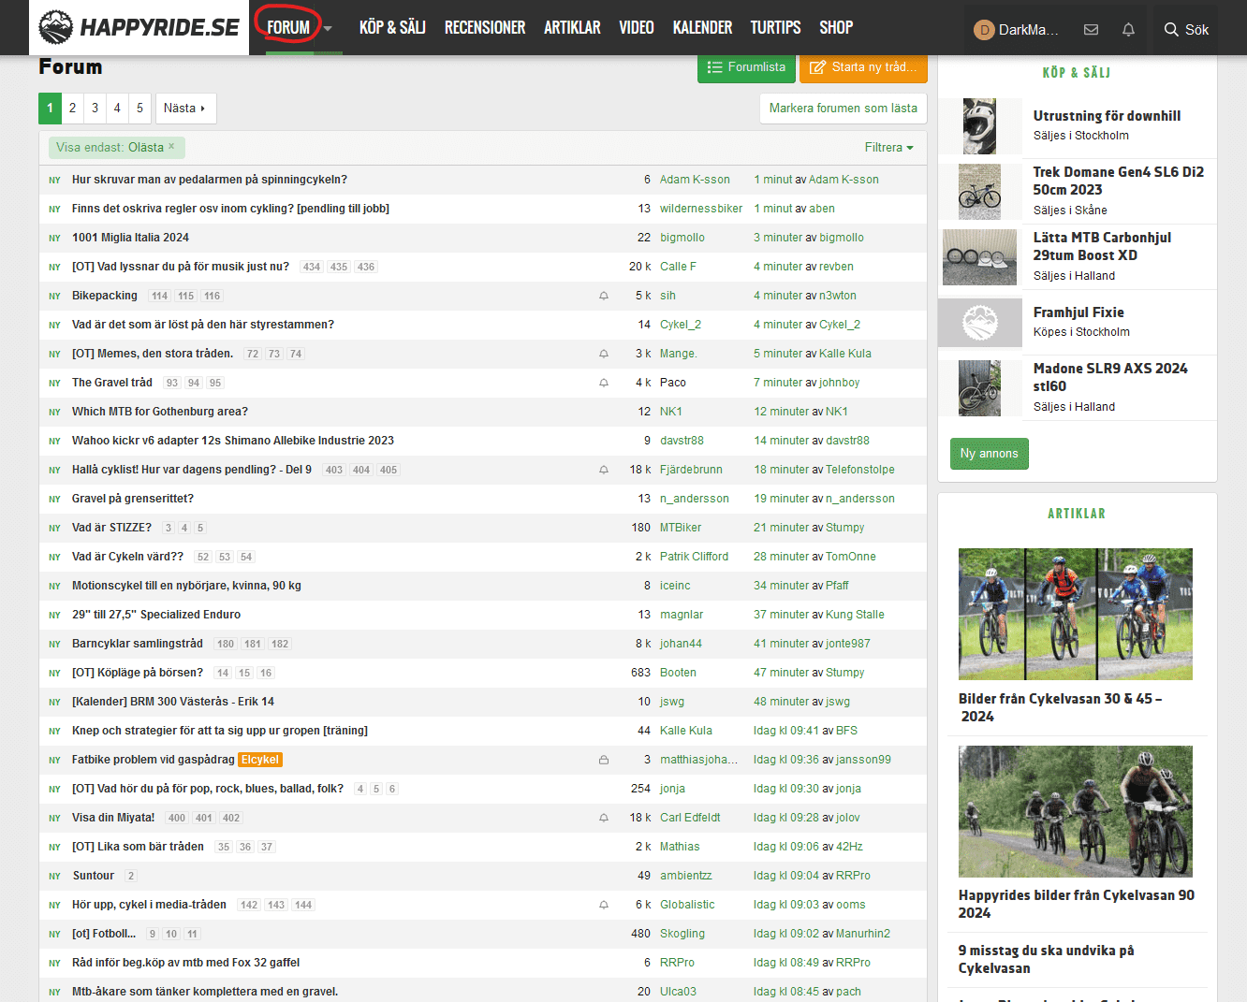
Task: Click the Sök magnifier icon
Action: (x=1170, y=29)
